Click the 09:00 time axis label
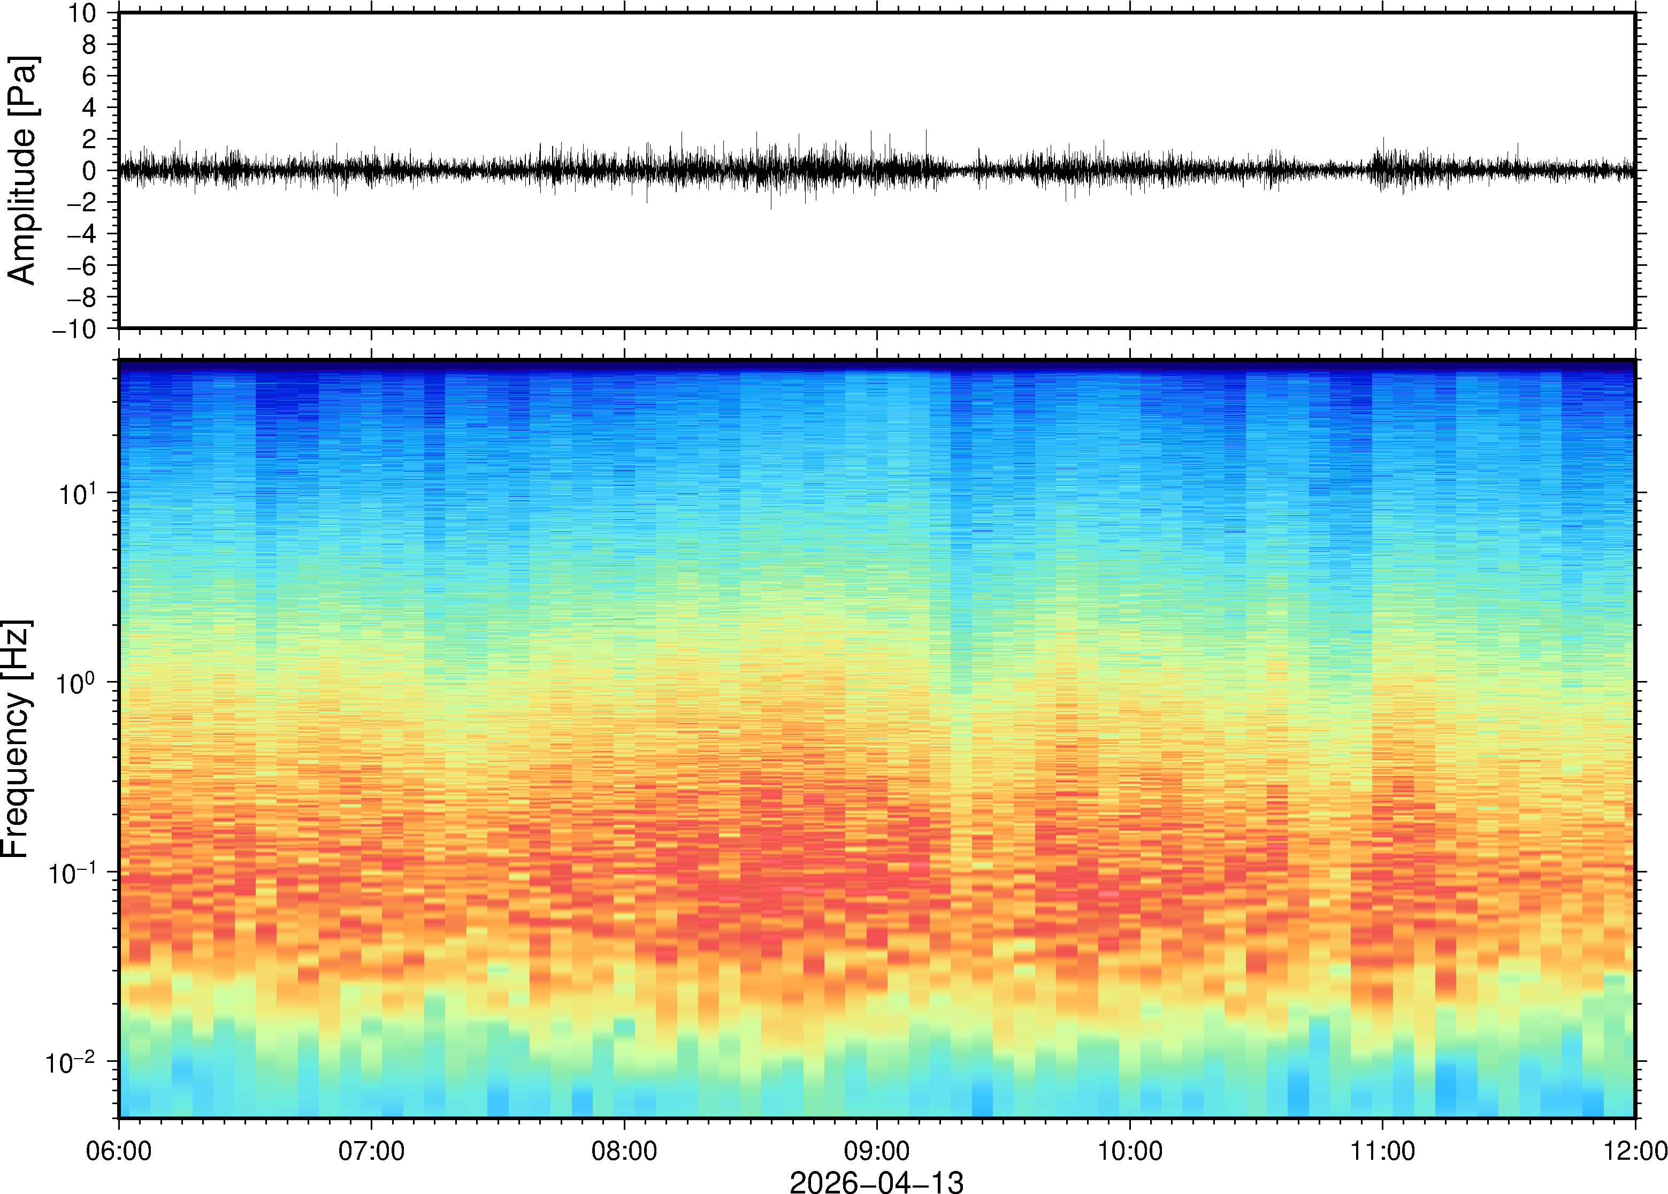Viewport: 1668px width, 1194px height. pos(876,1150)
